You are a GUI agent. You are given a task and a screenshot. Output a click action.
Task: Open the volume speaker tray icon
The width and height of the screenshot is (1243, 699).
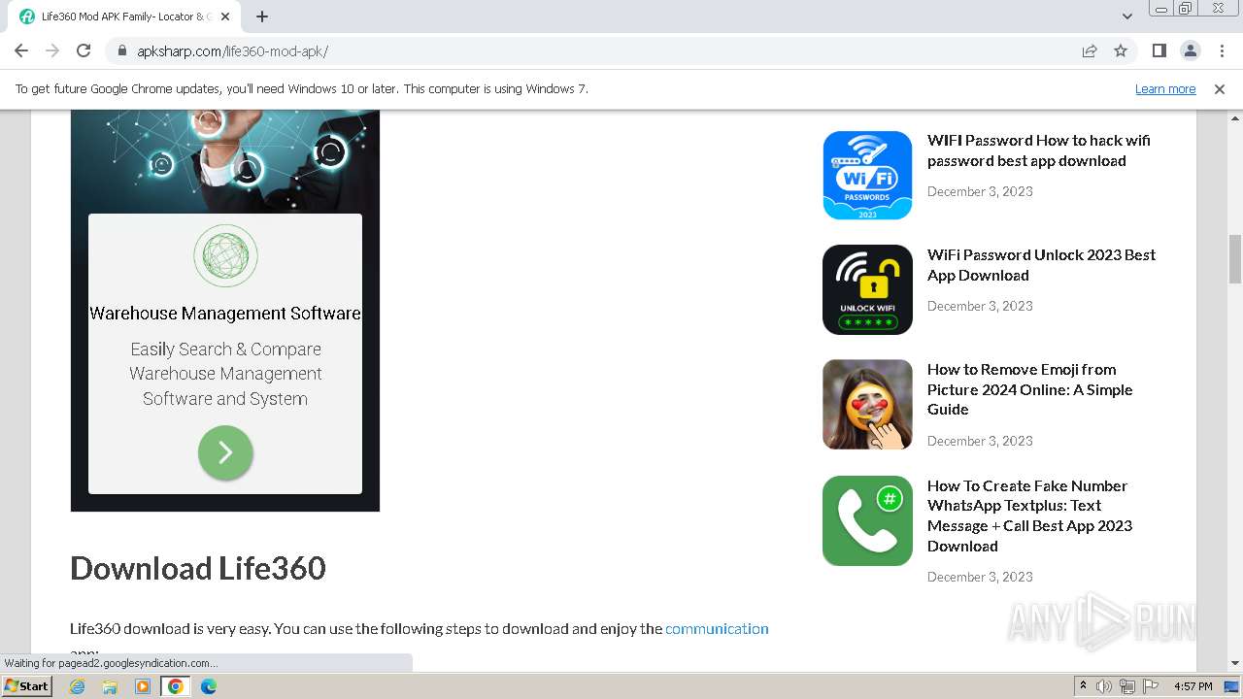pyautogui.click(x=1104, y=686)
